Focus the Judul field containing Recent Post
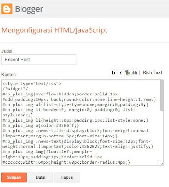 39,59
